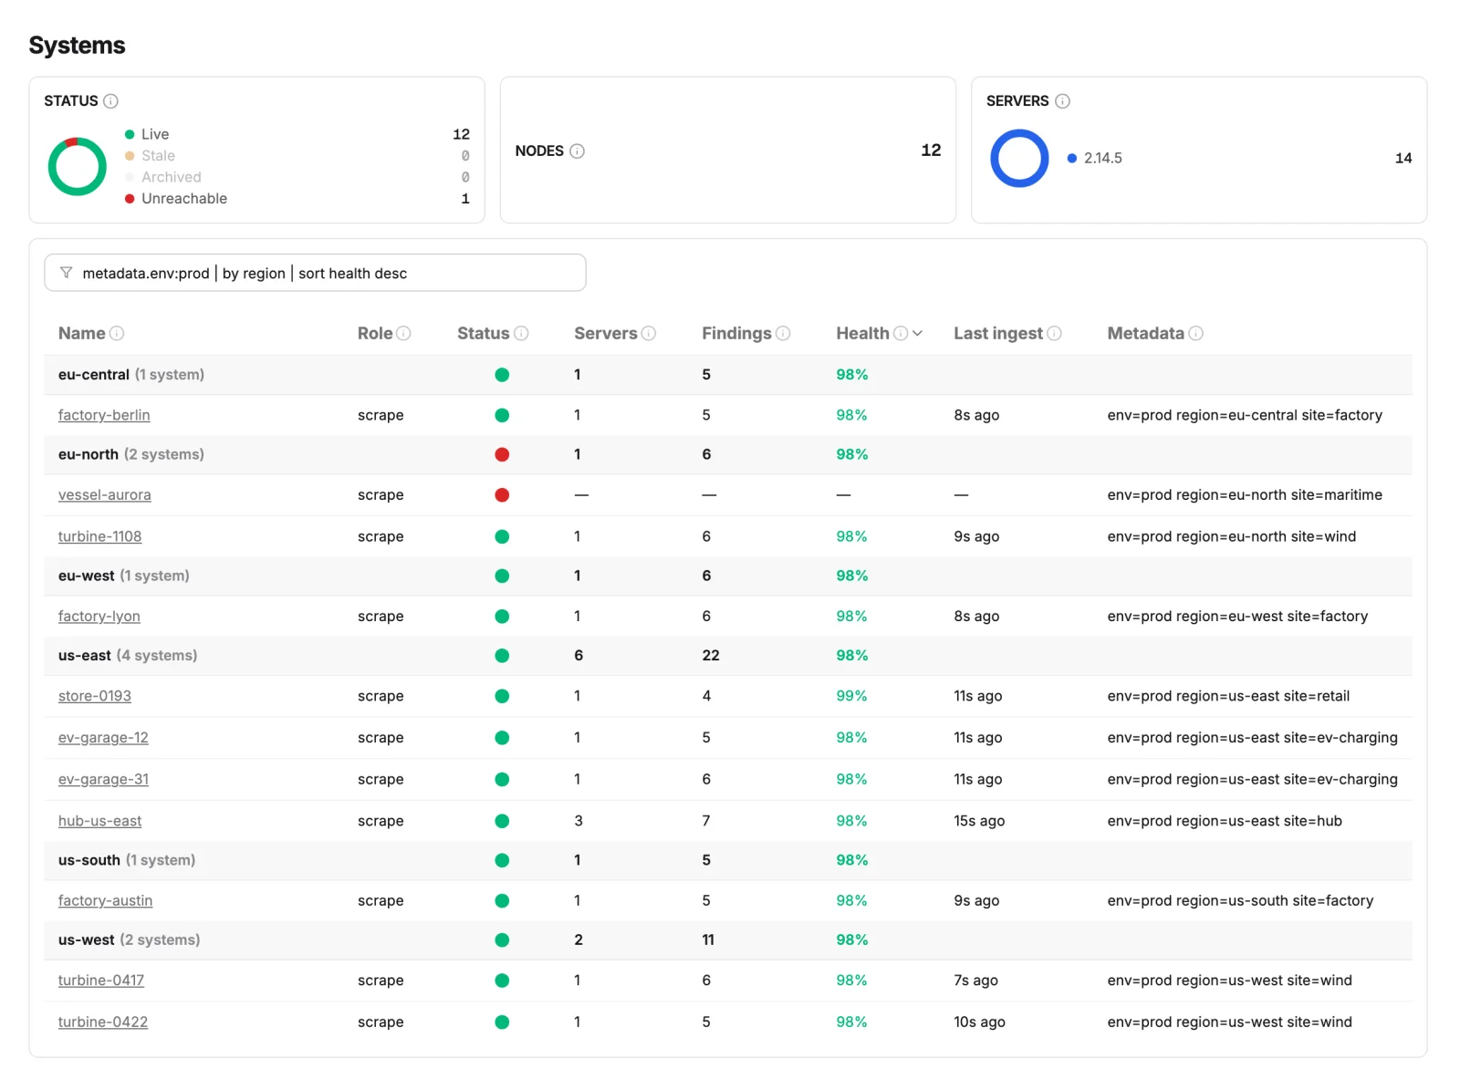Click info icon beside Health column header

901,334
